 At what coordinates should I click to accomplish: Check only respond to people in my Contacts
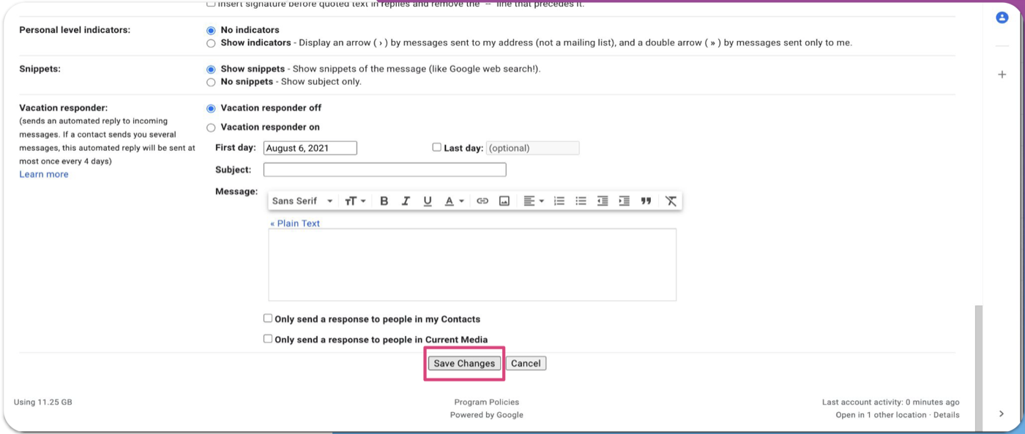(268, 318)
